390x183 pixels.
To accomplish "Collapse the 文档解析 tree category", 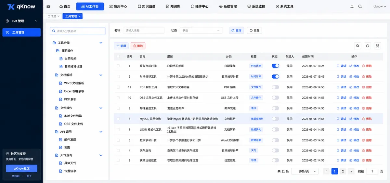I will tap(101, 75).
